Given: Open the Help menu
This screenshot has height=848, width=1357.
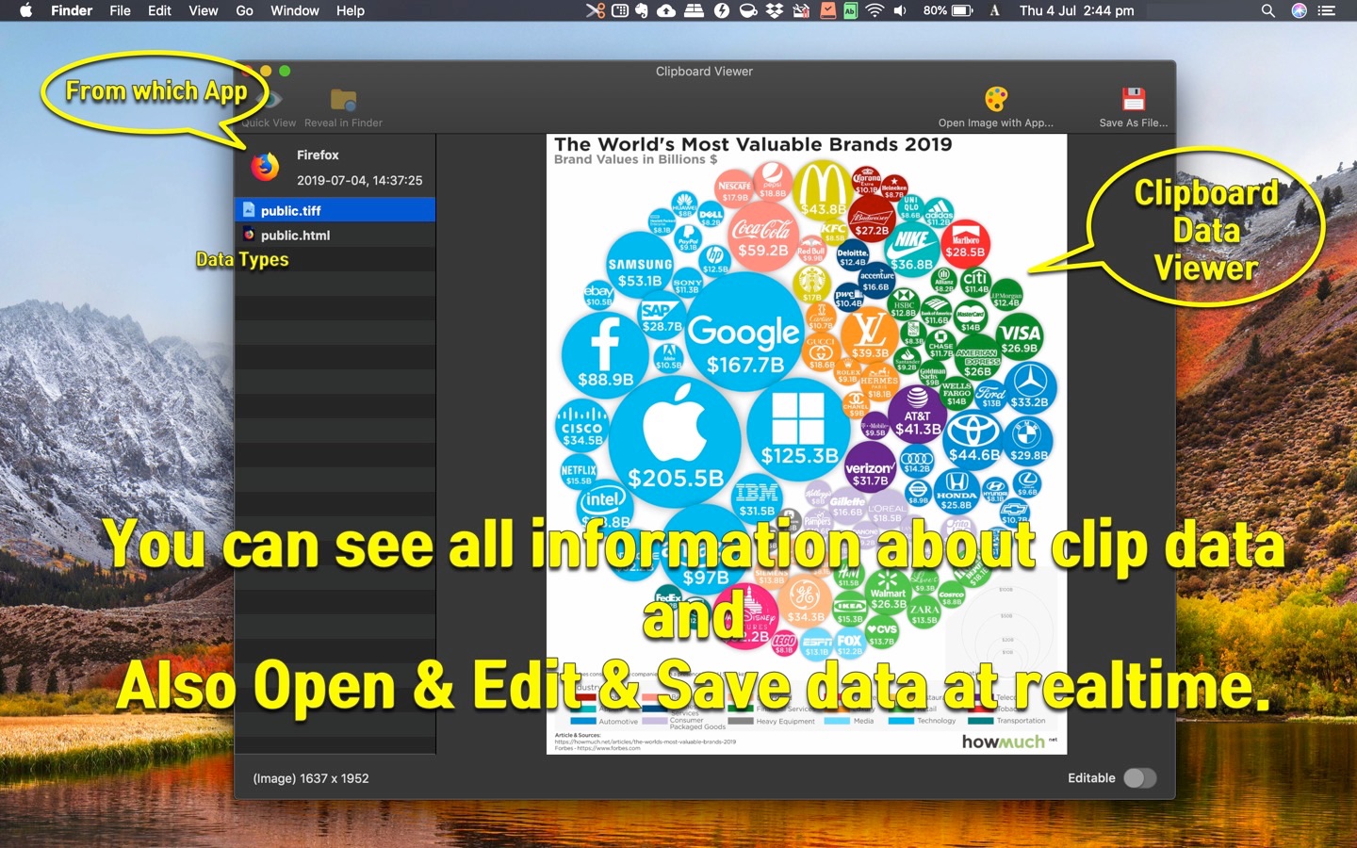Looking at the screenshot, I should (x=350, y=10).
